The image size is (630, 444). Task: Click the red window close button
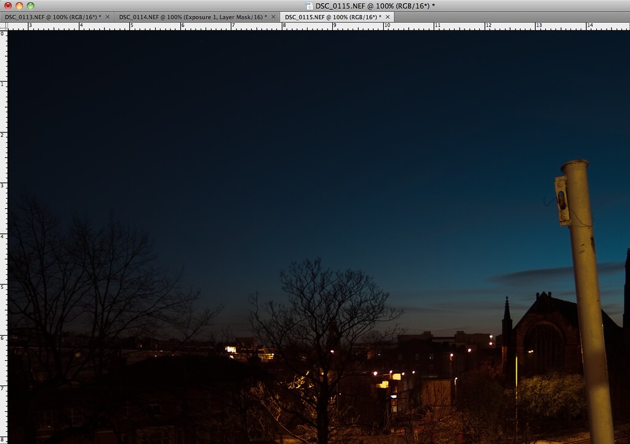point(8,6)
